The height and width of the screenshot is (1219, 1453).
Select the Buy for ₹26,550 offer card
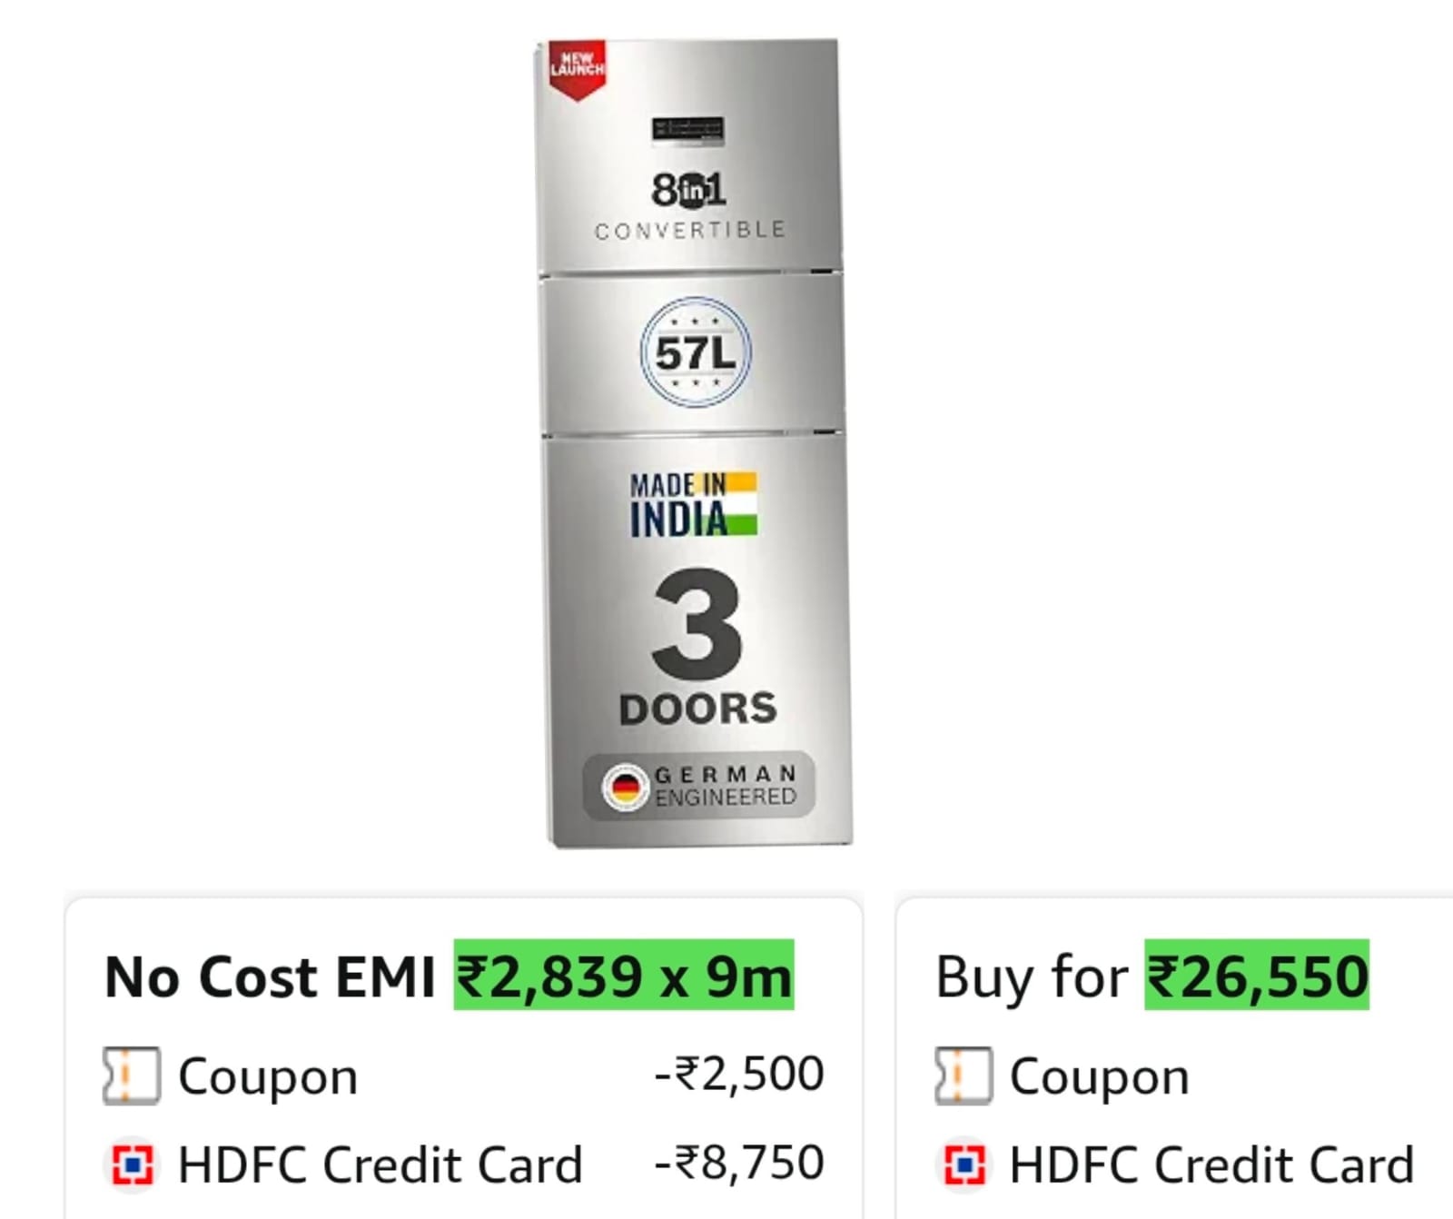[1174, 1059]
